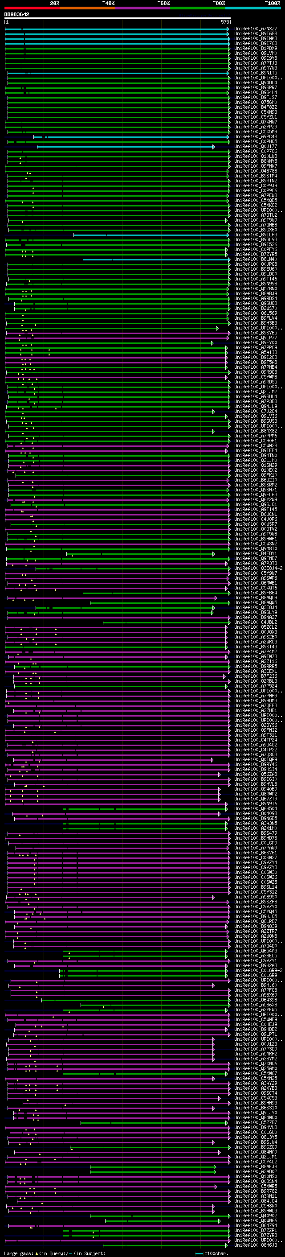Open hit UniRef100_B9INK3

click(256, 38)
